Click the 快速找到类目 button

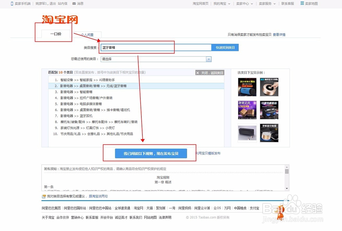click(x=225, y=47)
